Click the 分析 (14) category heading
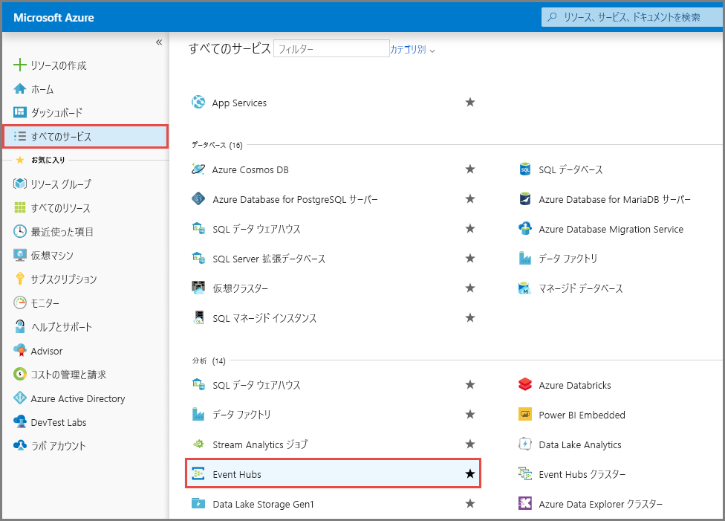 pos(209,361)
